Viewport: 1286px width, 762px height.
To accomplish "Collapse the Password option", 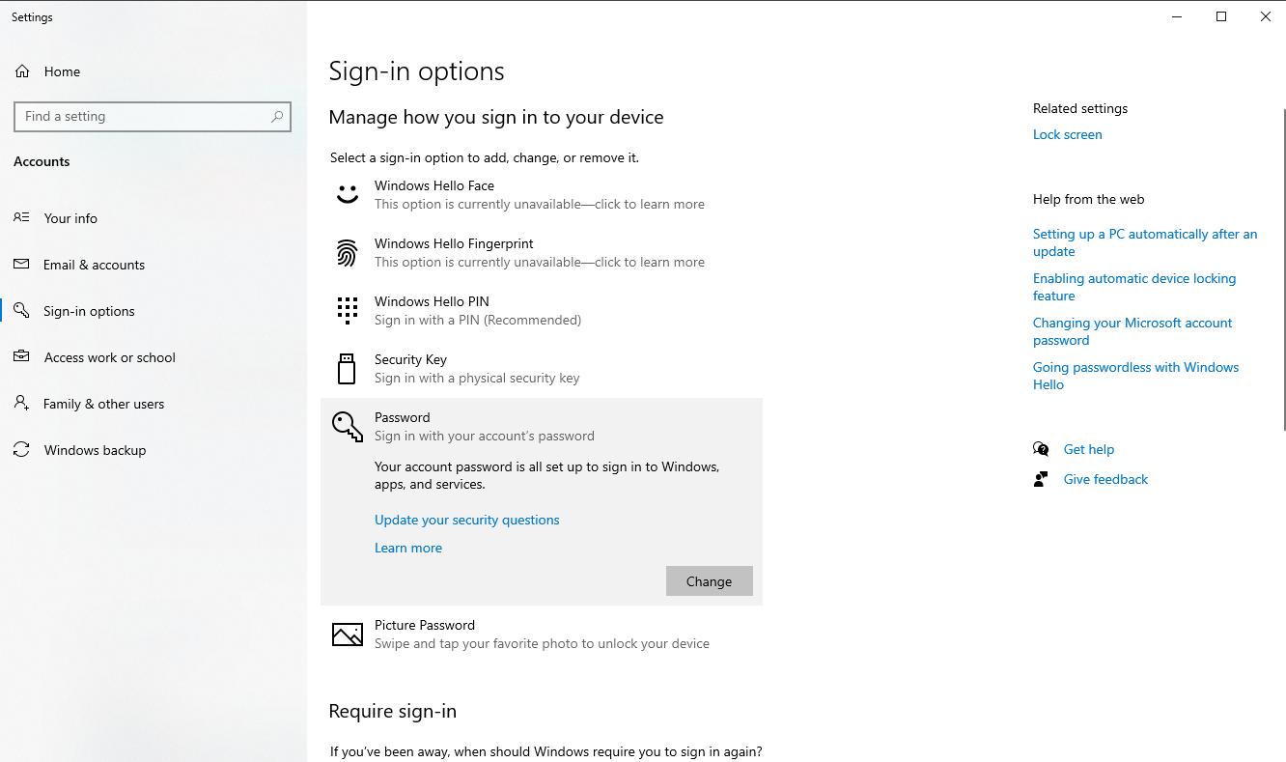I will pyautogui.click(x=542, y=426).
